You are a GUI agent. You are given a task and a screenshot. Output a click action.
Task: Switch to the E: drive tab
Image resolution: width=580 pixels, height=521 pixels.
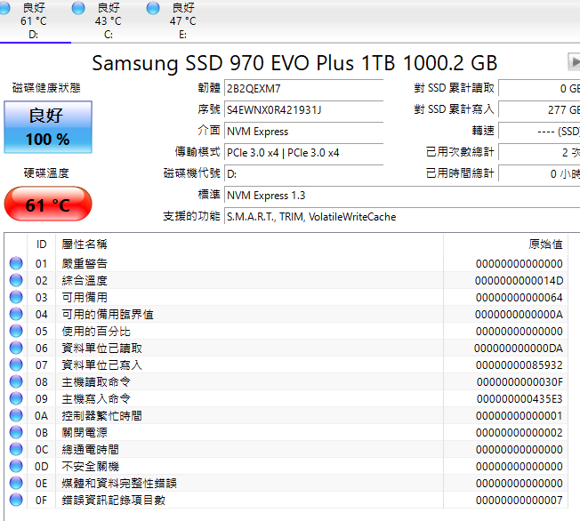(x=182, y=20)
